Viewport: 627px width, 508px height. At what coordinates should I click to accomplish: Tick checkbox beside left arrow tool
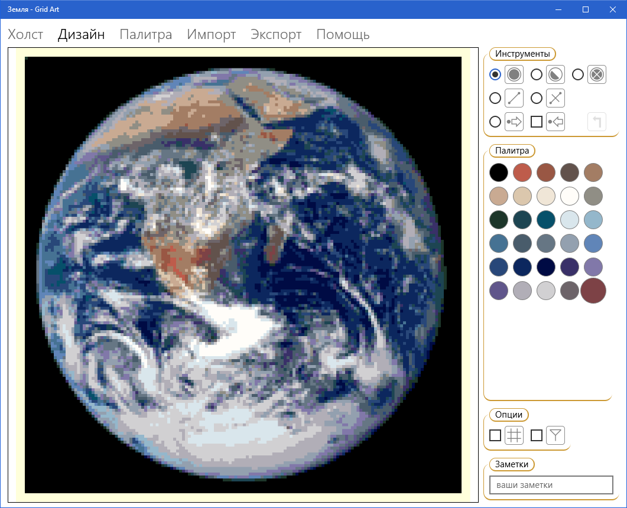point(537,122)
